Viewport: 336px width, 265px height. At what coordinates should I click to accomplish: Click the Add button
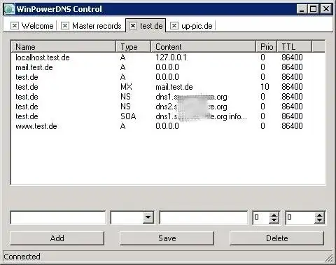pyautogui.click(x=57, y=238)
